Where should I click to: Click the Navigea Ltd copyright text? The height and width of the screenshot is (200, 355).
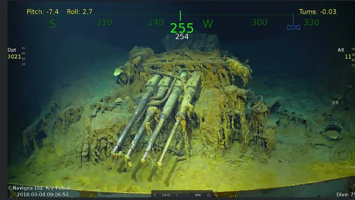[38, 188]
